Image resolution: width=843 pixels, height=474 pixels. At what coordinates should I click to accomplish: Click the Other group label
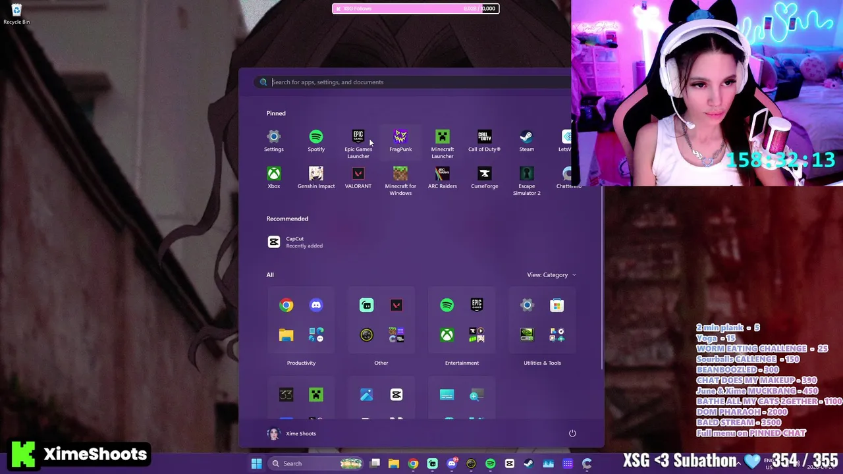click(x=381, y=363)
